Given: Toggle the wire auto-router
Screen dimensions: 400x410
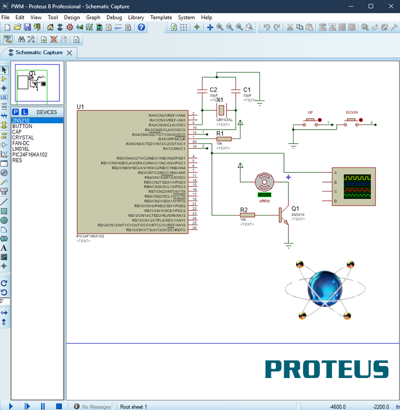Looking at the screenshot, I should [8, 39].
